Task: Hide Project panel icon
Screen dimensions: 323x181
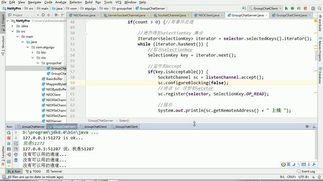Action: pos(63,15)
